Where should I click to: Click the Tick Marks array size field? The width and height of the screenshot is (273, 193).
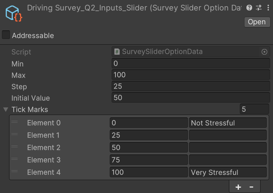[254, 109]
